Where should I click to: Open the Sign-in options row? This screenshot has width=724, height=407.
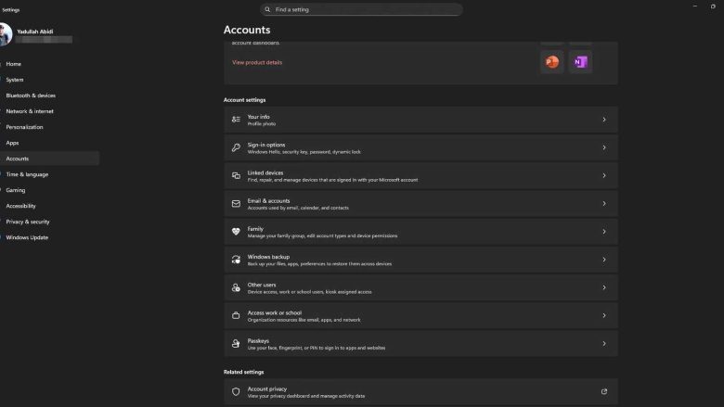[420, 147]
